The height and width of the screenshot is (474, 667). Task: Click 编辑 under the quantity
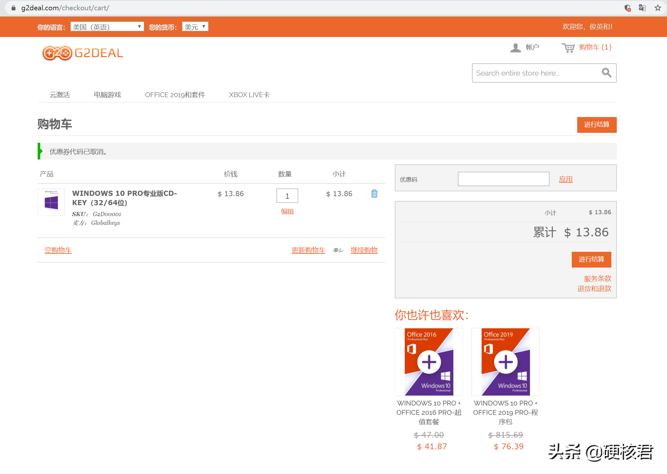287,212
